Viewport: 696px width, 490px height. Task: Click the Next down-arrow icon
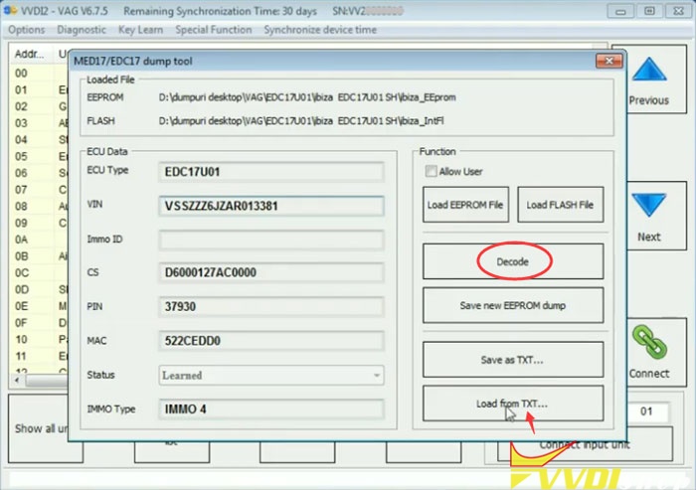649,205
